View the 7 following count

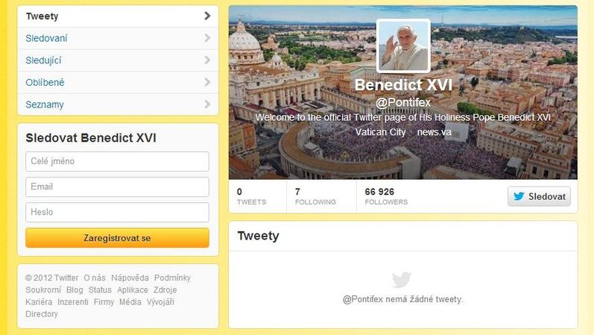[315, 196]
